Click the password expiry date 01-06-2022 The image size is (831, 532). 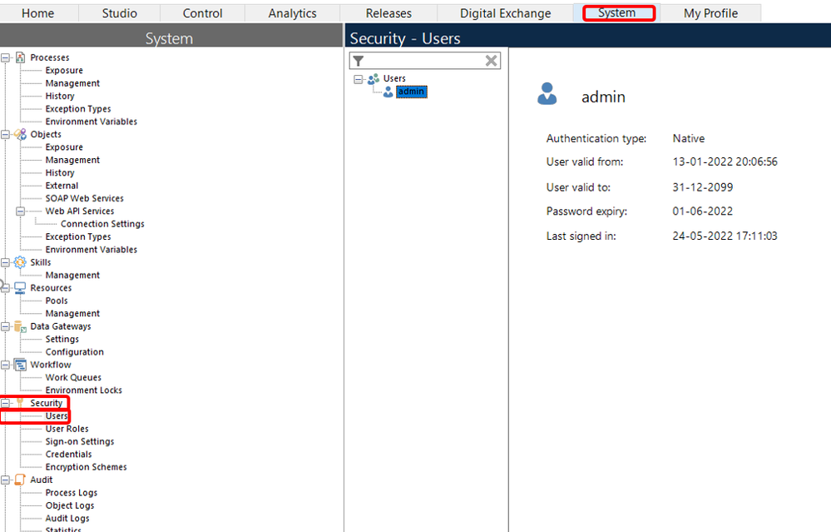(x=703, y=211)
